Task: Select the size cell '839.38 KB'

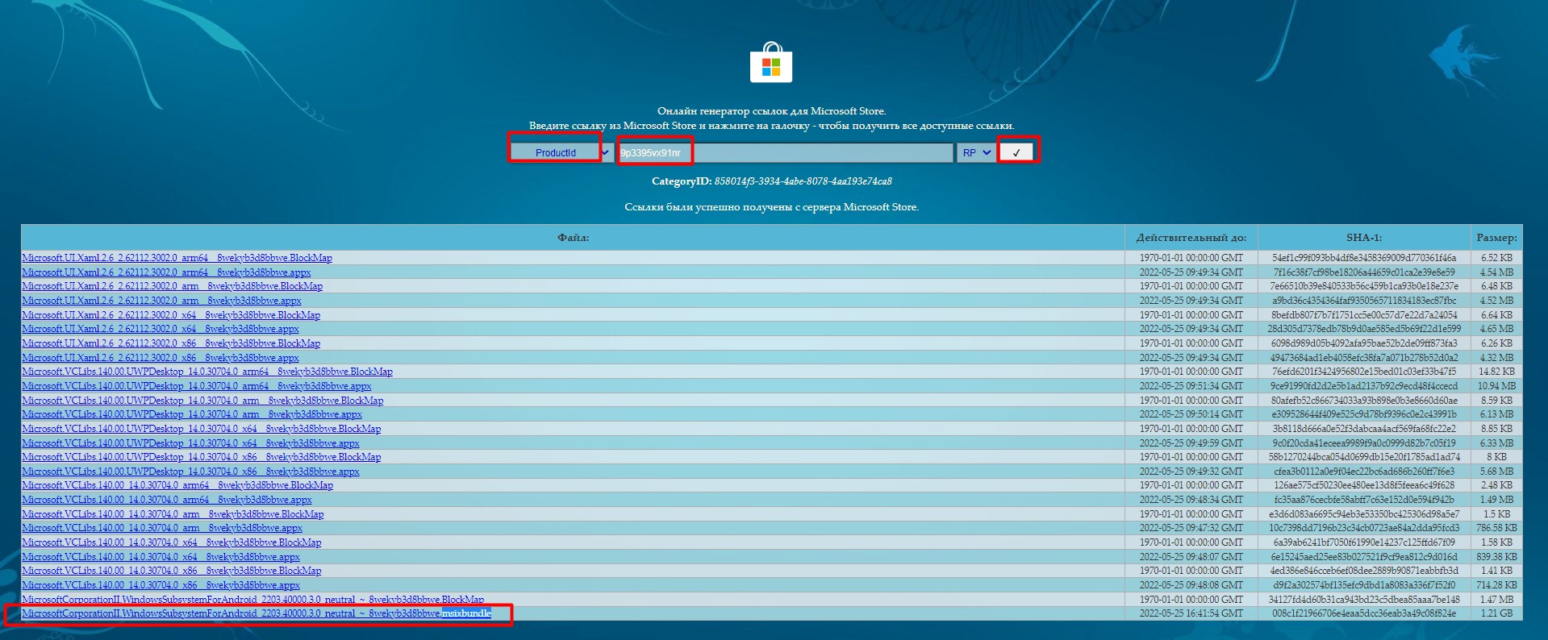Action: [x=1496, y=557]
